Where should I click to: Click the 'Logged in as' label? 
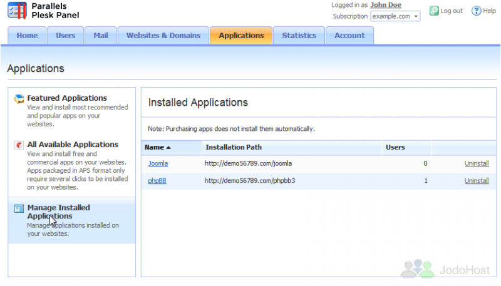(349, 5)
